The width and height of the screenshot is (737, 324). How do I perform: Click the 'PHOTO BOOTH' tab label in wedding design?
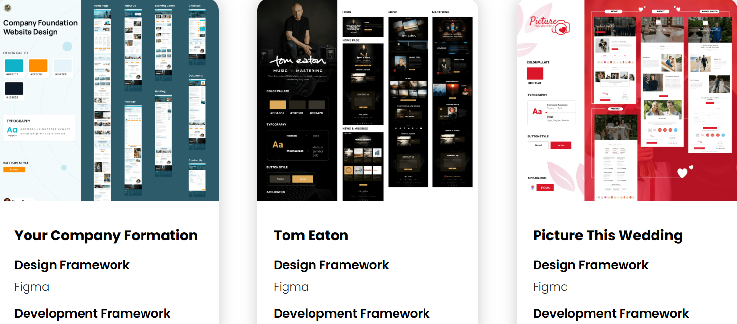coord(709,11)
